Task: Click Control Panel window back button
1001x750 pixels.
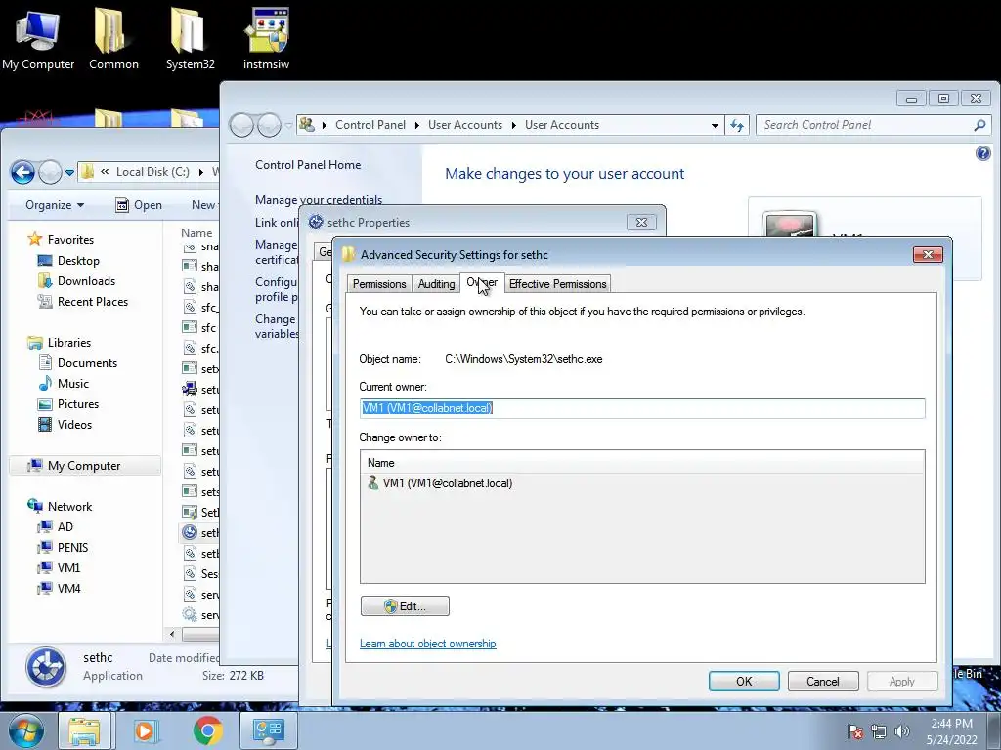Action: [x=241, y=125]
